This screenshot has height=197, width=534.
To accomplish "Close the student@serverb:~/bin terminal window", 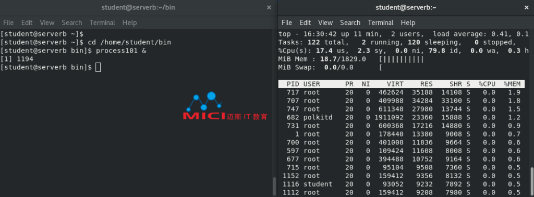I will [269, 7].
